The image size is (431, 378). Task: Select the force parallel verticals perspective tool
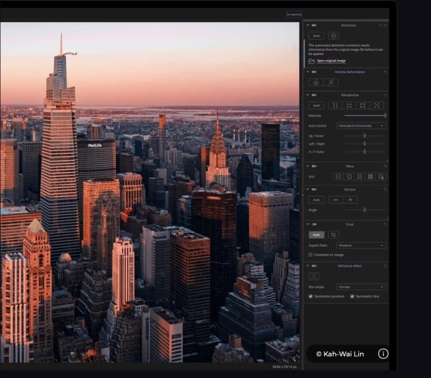pyautogui.click(x=335, y=105)
